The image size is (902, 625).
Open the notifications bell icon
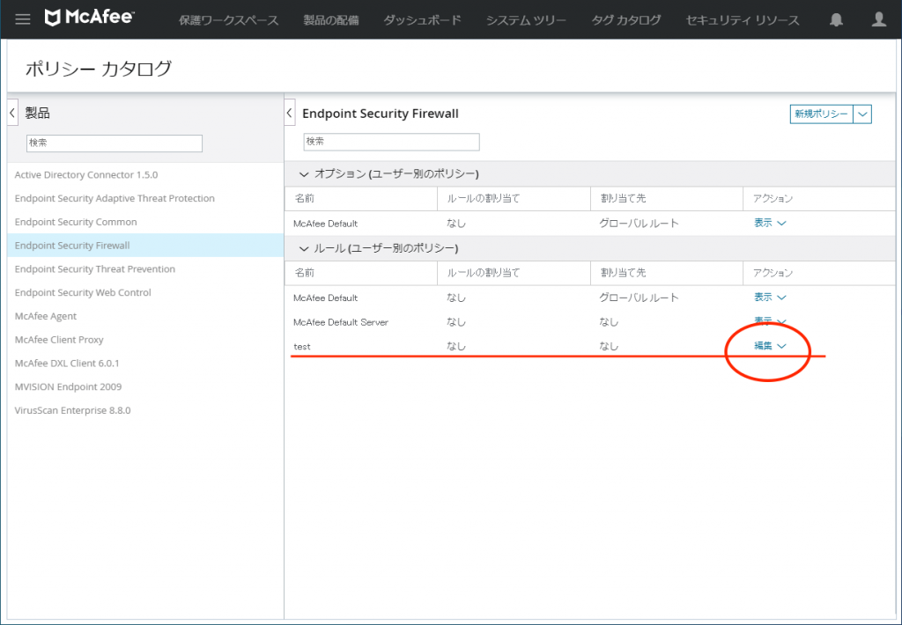pos(836,20)
